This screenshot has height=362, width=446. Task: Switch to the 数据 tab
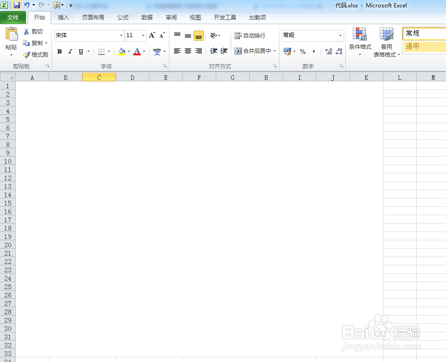[x=147, y=18]
